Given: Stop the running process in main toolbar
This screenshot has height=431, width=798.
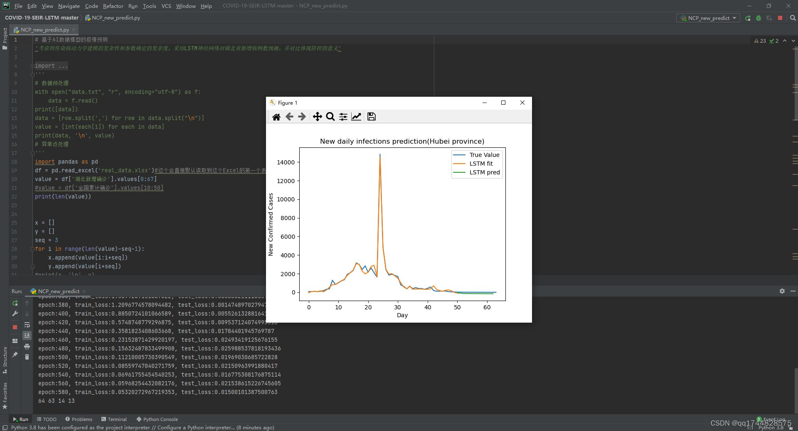Looking at the screenshot, I should (780, 18).
